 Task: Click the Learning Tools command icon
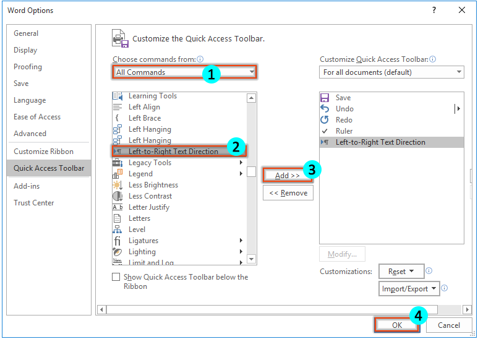(x=117, y=96)
